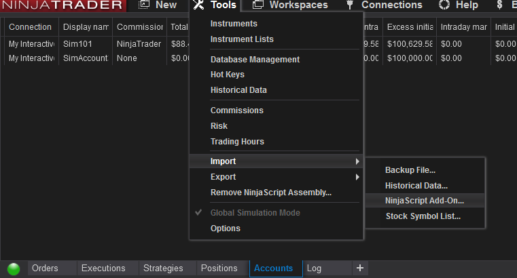Select Instruments from Tools menu
The image size is (517, 278).
click(x=234, y=24)
